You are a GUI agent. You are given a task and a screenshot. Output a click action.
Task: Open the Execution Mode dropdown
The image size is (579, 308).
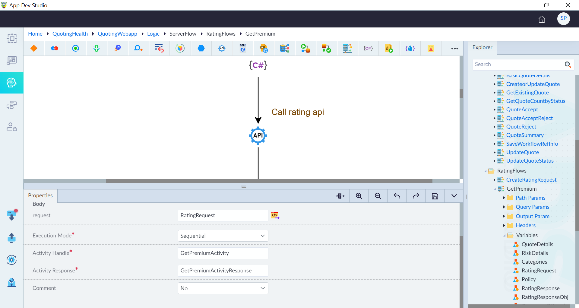(223, 236)
